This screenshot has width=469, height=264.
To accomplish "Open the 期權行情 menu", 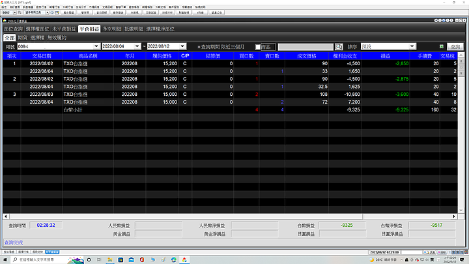I will tap(55, 7).
